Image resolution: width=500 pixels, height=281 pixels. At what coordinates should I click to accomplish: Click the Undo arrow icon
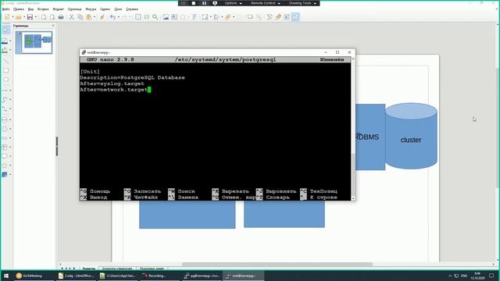[x=112, y=17]
